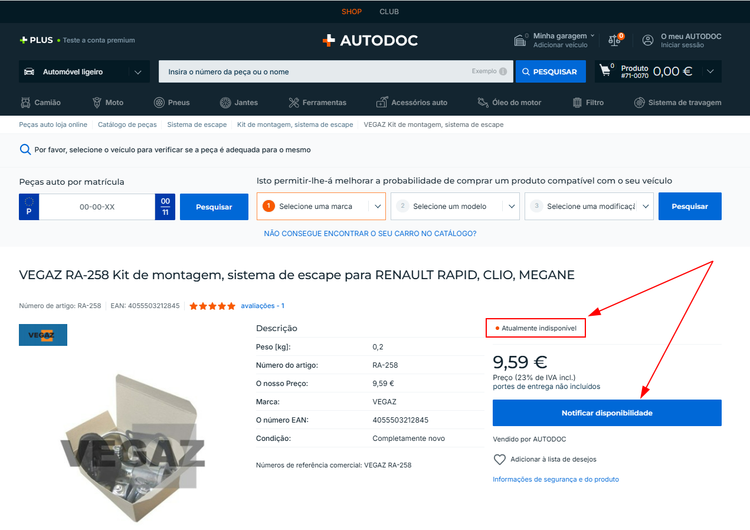Select the Pneus tyre icon

[x=159, y=102]
